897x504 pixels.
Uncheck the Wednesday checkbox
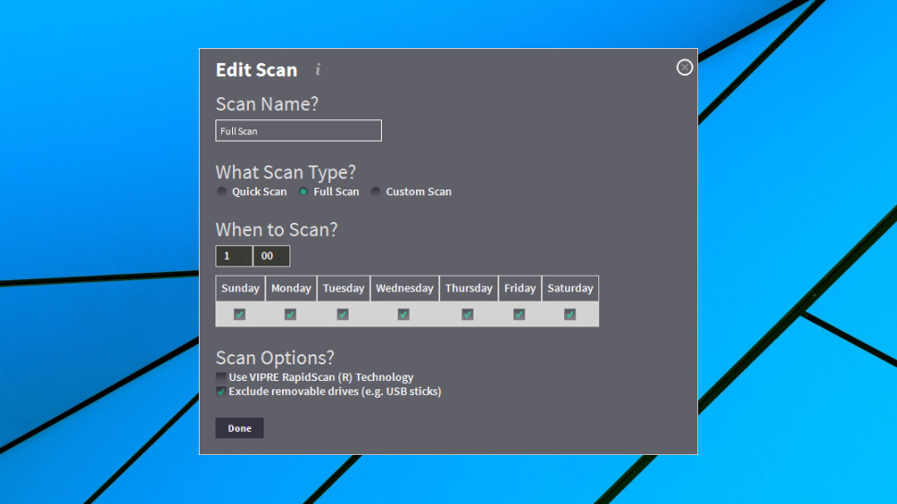(403, 314)
